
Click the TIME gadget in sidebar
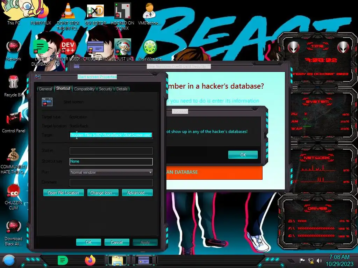318,60
